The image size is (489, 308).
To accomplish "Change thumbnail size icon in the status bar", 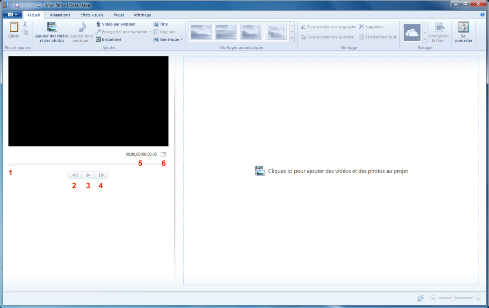I will (x=421, y=298).
